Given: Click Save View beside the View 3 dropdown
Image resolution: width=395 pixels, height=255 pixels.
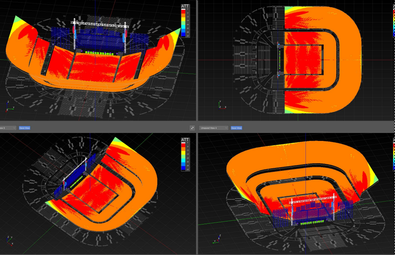Looking at the screenshot, I should [24, 128].
